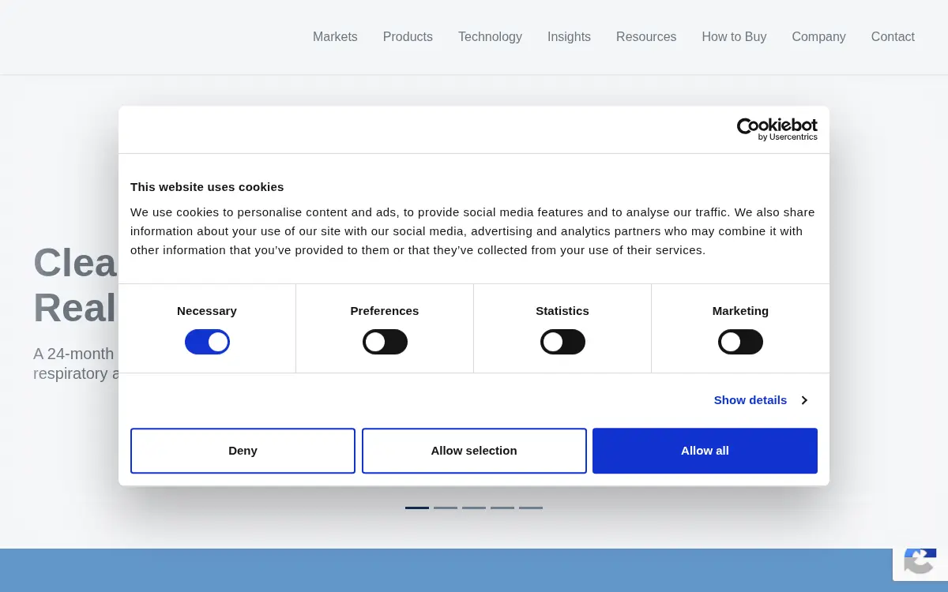The image size is (948, 592).
Task: Open the Markets menu
Action: tap(335, 36)
